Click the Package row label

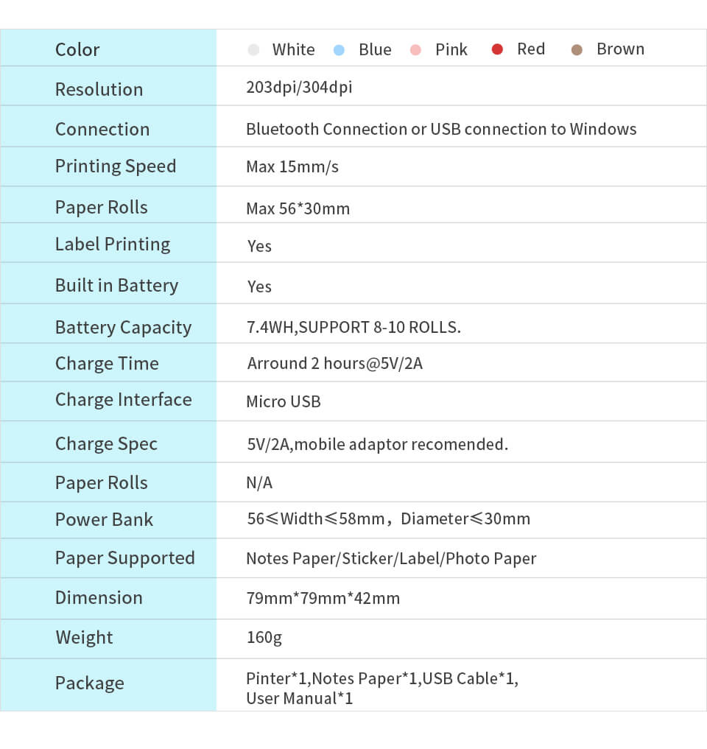pos(89,683)
